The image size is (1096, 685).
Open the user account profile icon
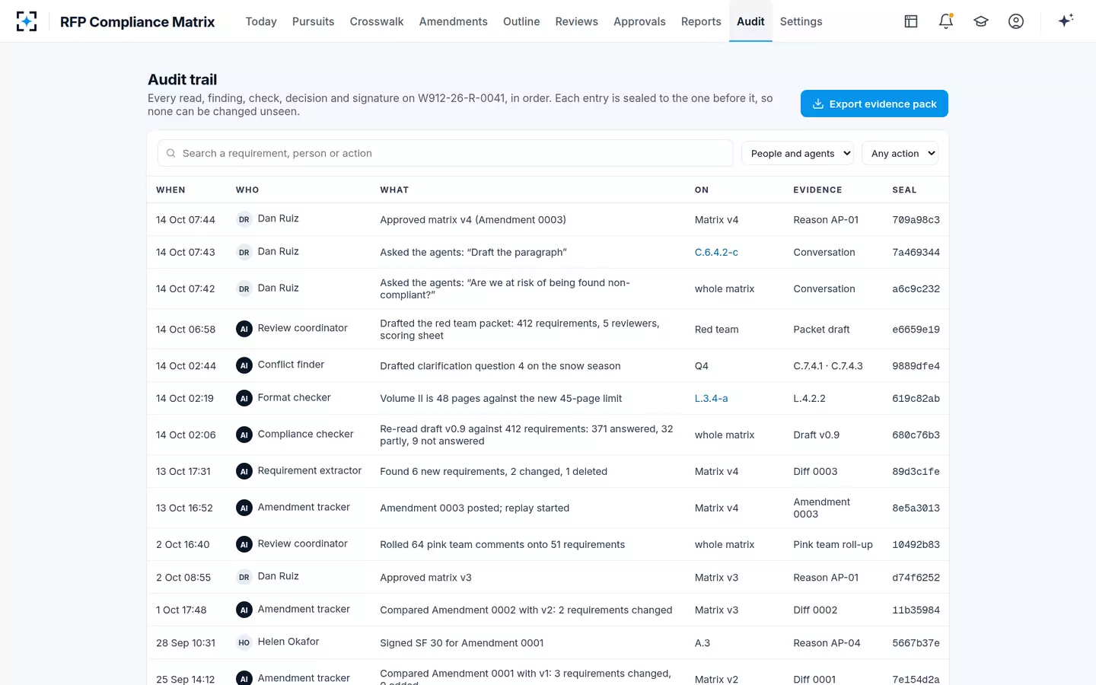1016,21
